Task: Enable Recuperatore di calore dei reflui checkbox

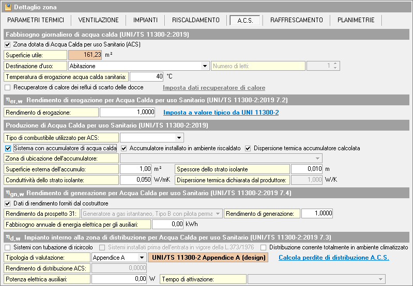Action: pos(7,87)
